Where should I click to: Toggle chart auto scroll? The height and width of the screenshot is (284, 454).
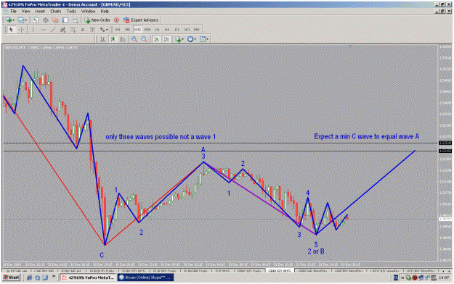tap(156, 39)
